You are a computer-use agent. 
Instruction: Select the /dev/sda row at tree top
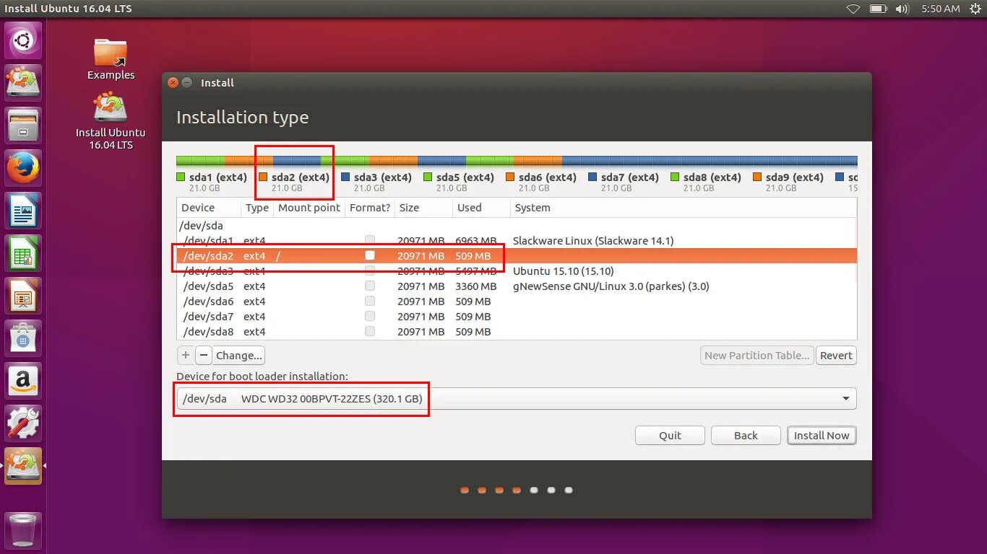[x=517, y=225]
